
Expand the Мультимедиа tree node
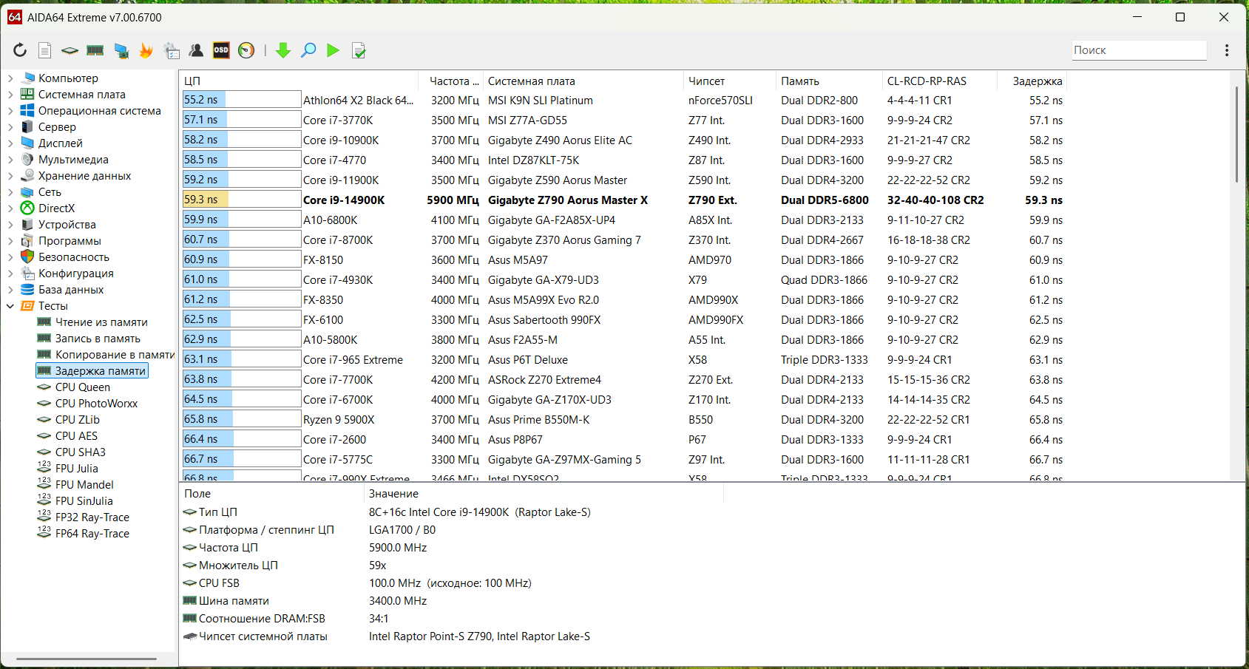click(10, 160)
